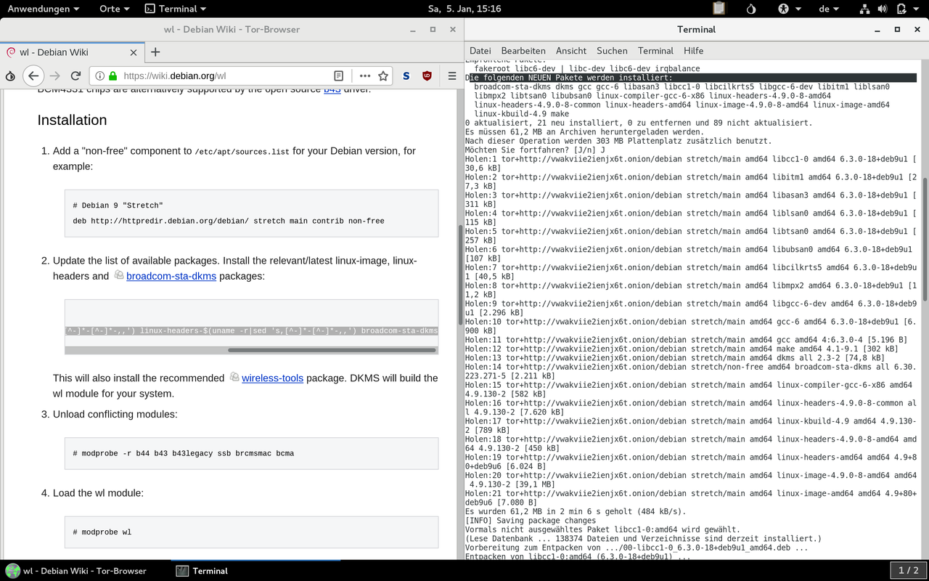Reload the Debian Wiki page
The image size is (929, 581).
pyautogui.click(x=75, y=76)
